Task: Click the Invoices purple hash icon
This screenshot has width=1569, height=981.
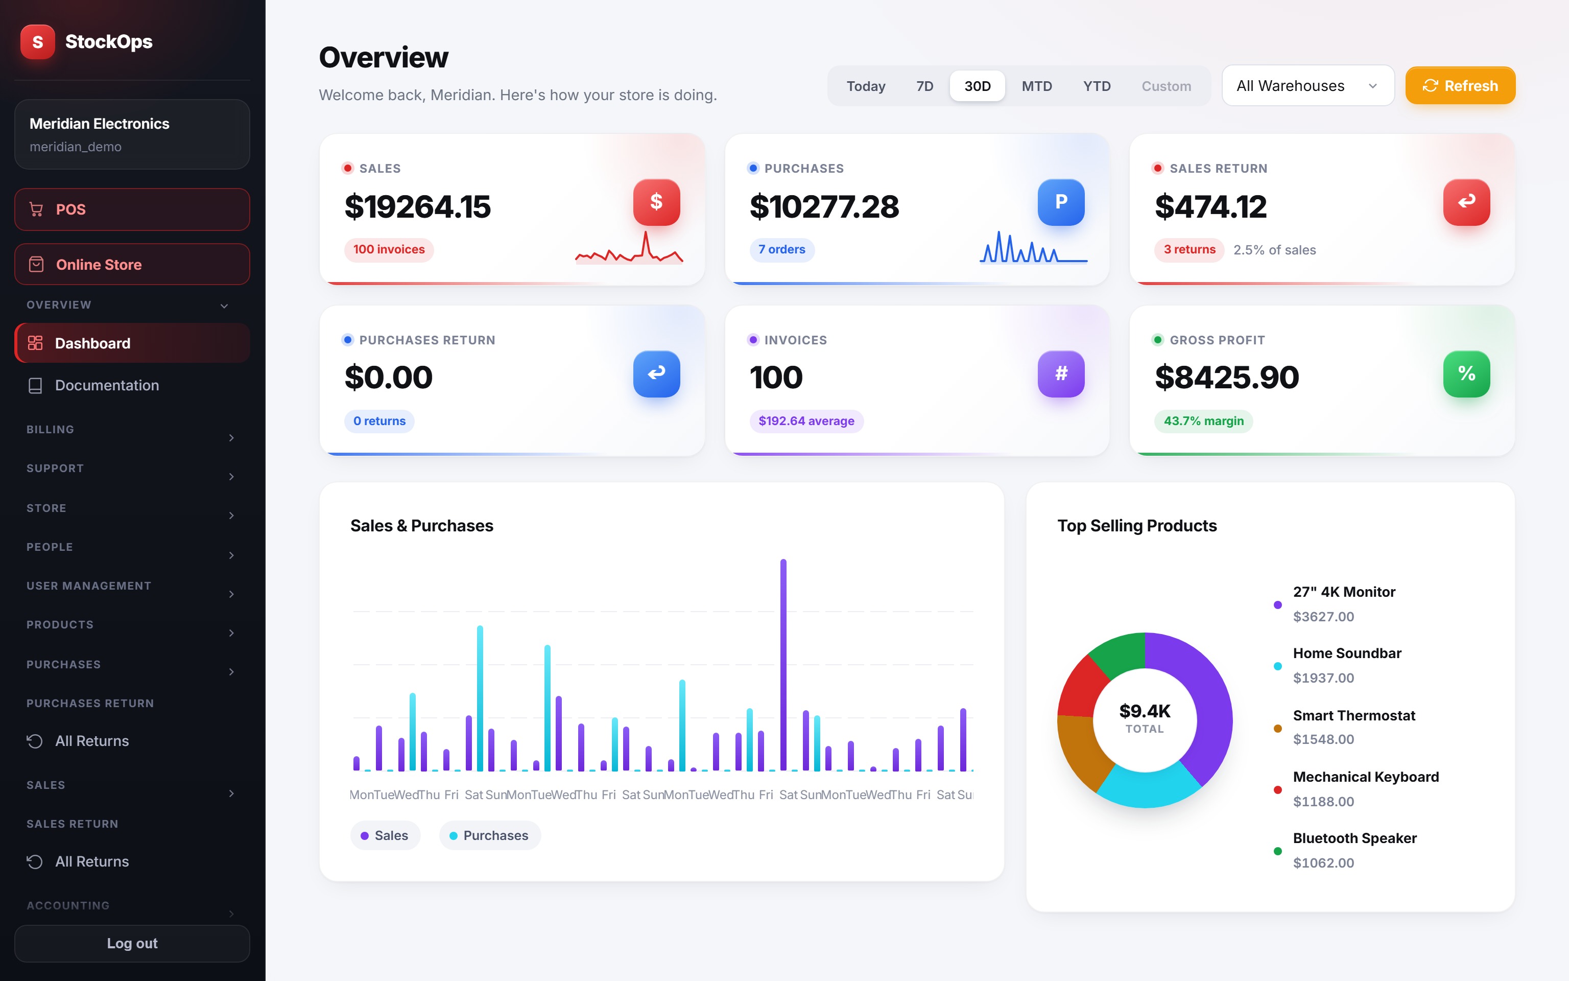Action: (x=1061, y=373)
